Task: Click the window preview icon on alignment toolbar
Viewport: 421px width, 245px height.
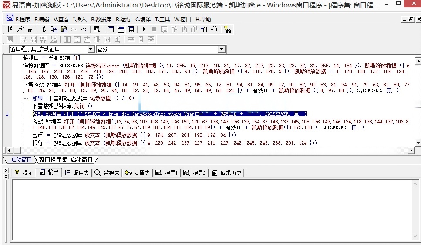Action: tap(10, 40)
